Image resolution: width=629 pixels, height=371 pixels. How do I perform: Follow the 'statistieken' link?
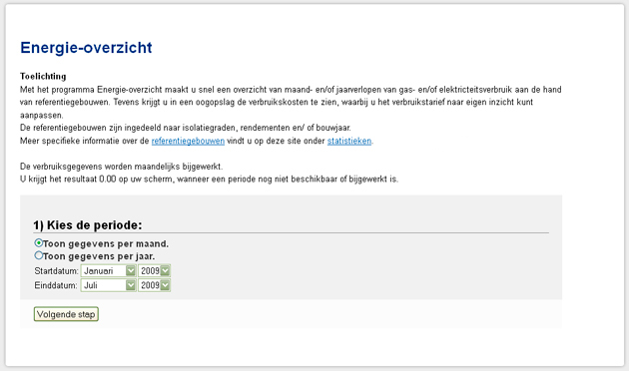[x=349, y=141]
